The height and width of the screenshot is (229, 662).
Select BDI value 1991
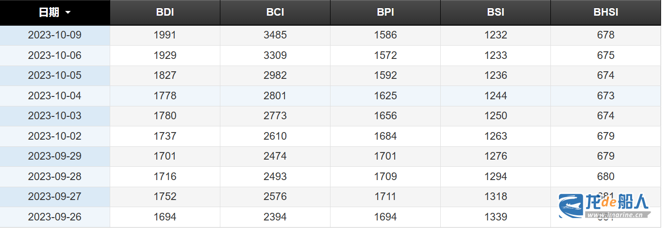point(165,35)
